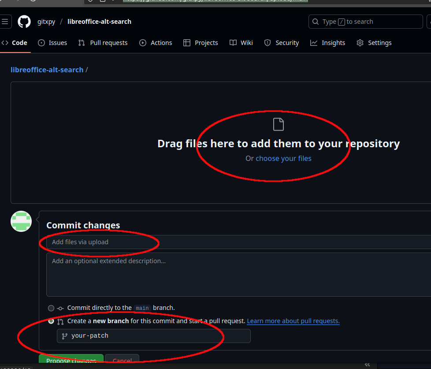Go to the gitxpy owner profile
This screenshot has height=369, width=431.
pos(46,22)
